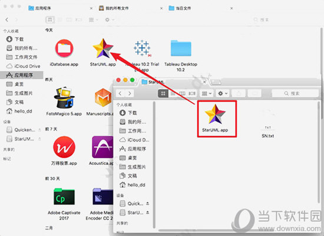The width and height of the screenshot is (324, 236).
Task: Open 桌面 in Applications window sidebar
Action: click(15, 84)
